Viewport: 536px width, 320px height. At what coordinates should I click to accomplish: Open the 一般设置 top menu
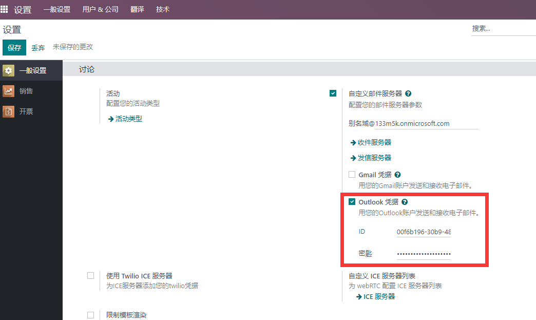pyautogui.click(x=57, y=9)
